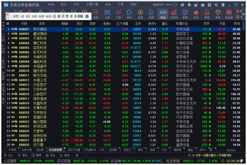Open the 热点 flame icon
Screen dimensions: 247x165
click(x=196, y=14)
